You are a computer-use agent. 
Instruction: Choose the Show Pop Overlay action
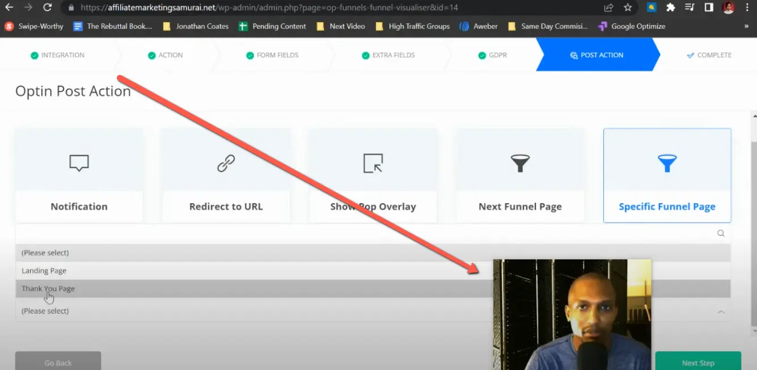tap(373, 163)
